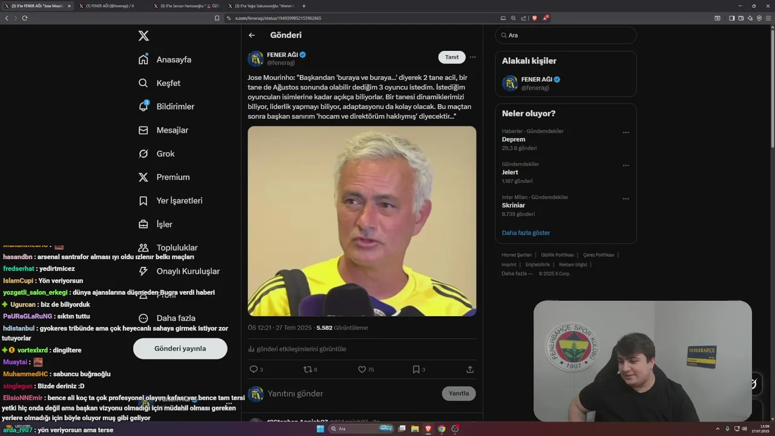
Task: Like the post with 75 likes
Action: pos(362,369)
